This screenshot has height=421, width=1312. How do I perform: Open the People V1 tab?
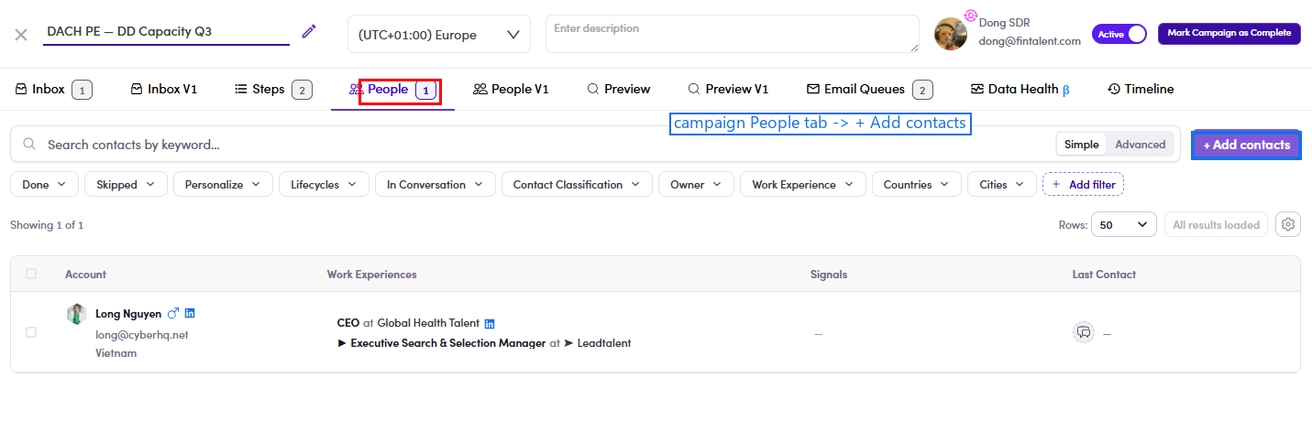(x=511, y=90)
